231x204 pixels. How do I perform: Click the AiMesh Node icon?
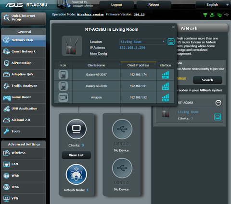pyautogui.click(x=77, y=174)
